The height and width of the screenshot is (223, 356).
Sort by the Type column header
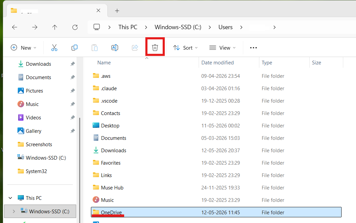pos(267,63)
